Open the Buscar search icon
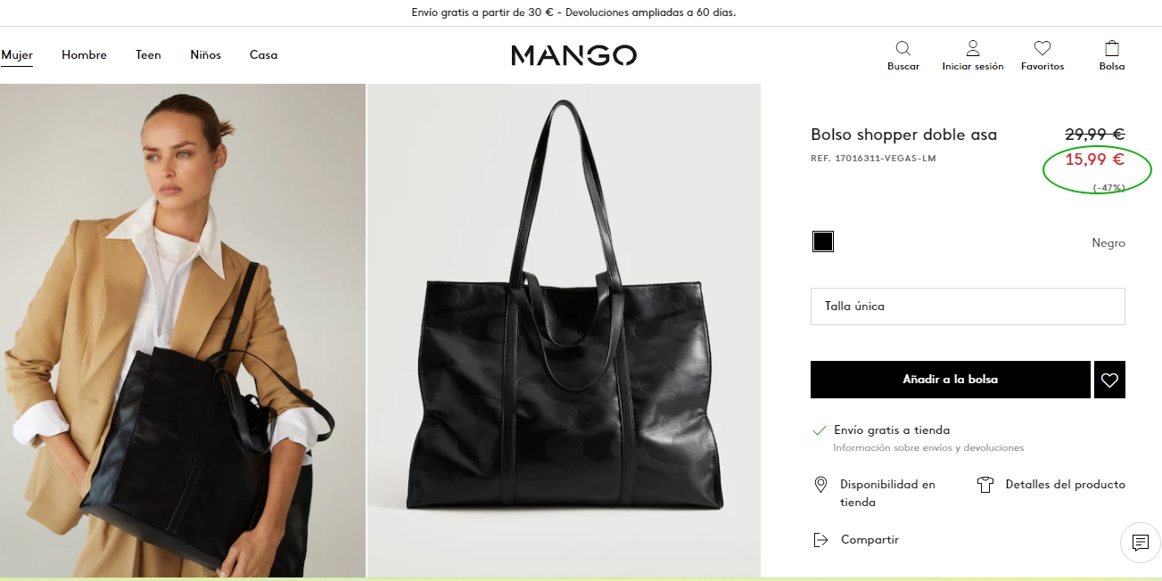Image resolution: width=1162 pixels, height=581 pixels. click(x=902, y=48)
